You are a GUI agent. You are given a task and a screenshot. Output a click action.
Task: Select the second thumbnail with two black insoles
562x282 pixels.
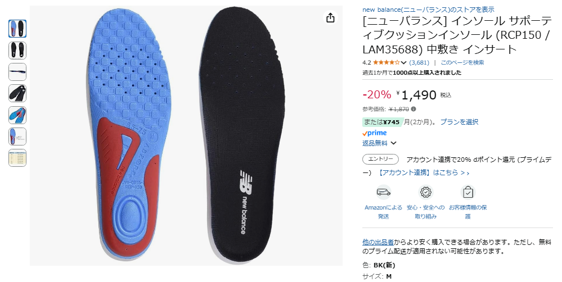coord(17,50)
